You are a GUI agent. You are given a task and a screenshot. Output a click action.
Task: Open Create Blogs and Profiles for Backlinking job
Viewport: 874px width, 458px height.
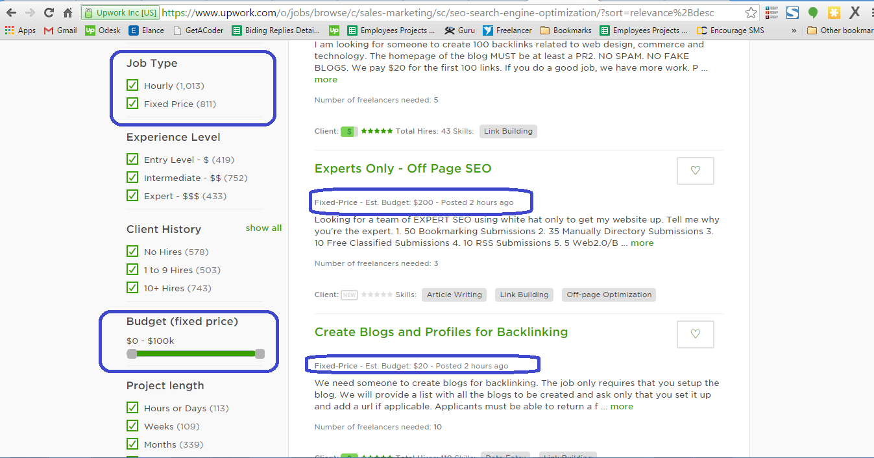click(x=441, y=332)
